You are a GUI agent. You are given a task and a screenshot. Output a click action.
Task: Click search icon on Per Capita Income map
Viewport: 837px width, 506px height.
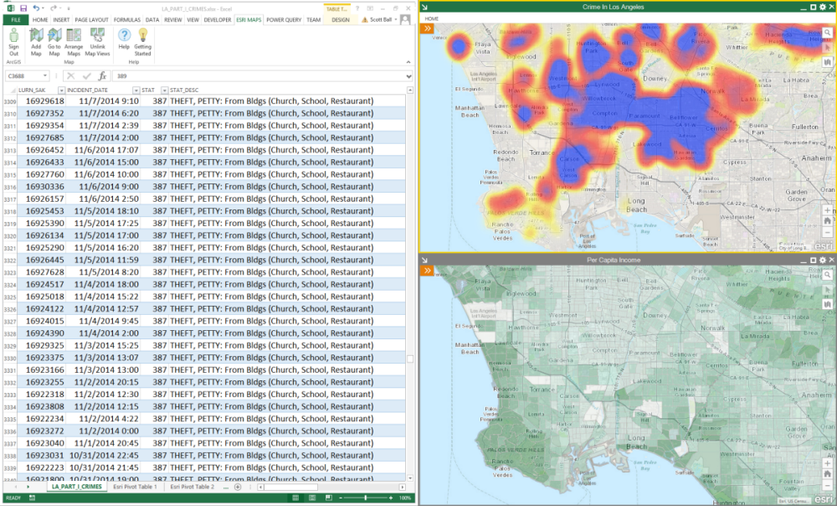(828, 275)
